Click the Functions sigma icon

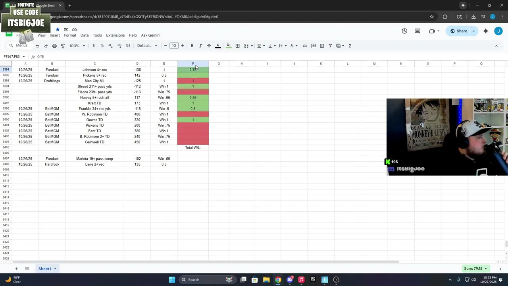coord(350,46)
